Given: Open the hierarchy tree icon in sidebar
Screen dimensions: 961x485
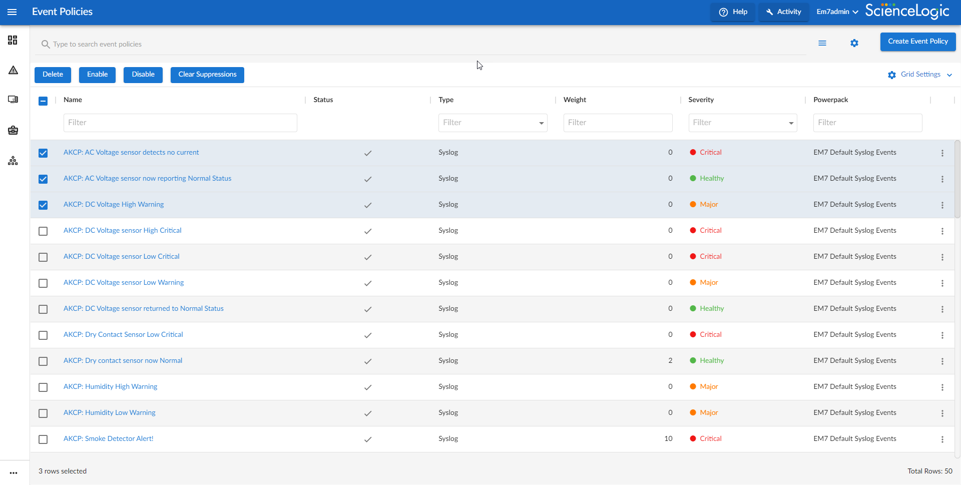Looking at the screenshot, I should (x=13, y=161).
